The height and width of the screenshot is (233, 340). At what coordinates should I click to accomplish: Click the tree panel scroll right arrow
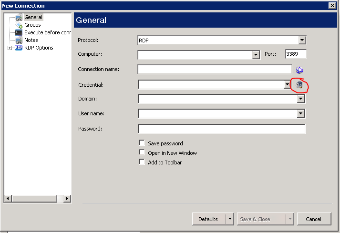(x=67, y=198)
